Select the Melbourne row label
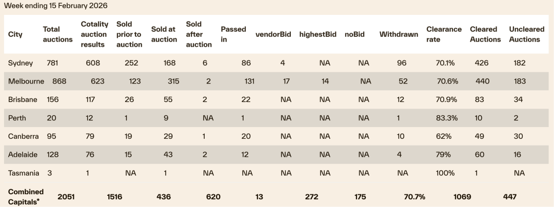 click(x=26, y=81)
